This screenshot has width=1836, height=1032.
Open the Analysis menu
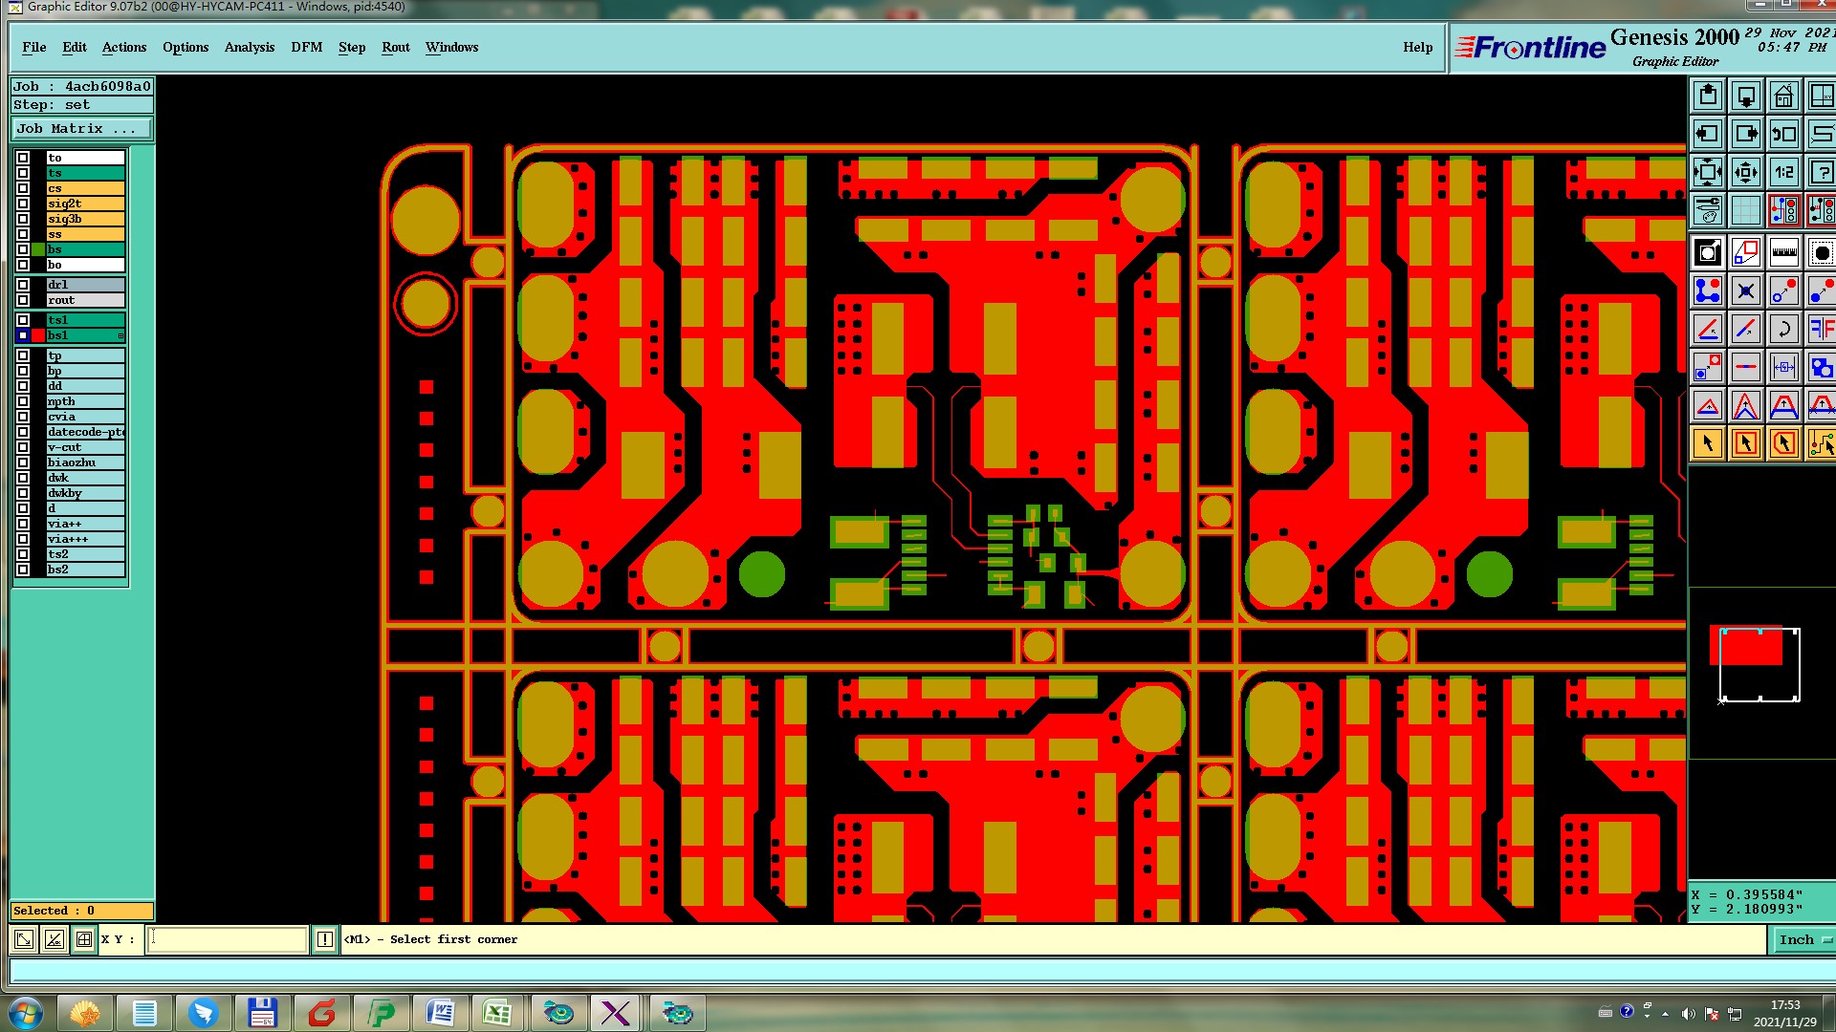[x=249, y=48]
